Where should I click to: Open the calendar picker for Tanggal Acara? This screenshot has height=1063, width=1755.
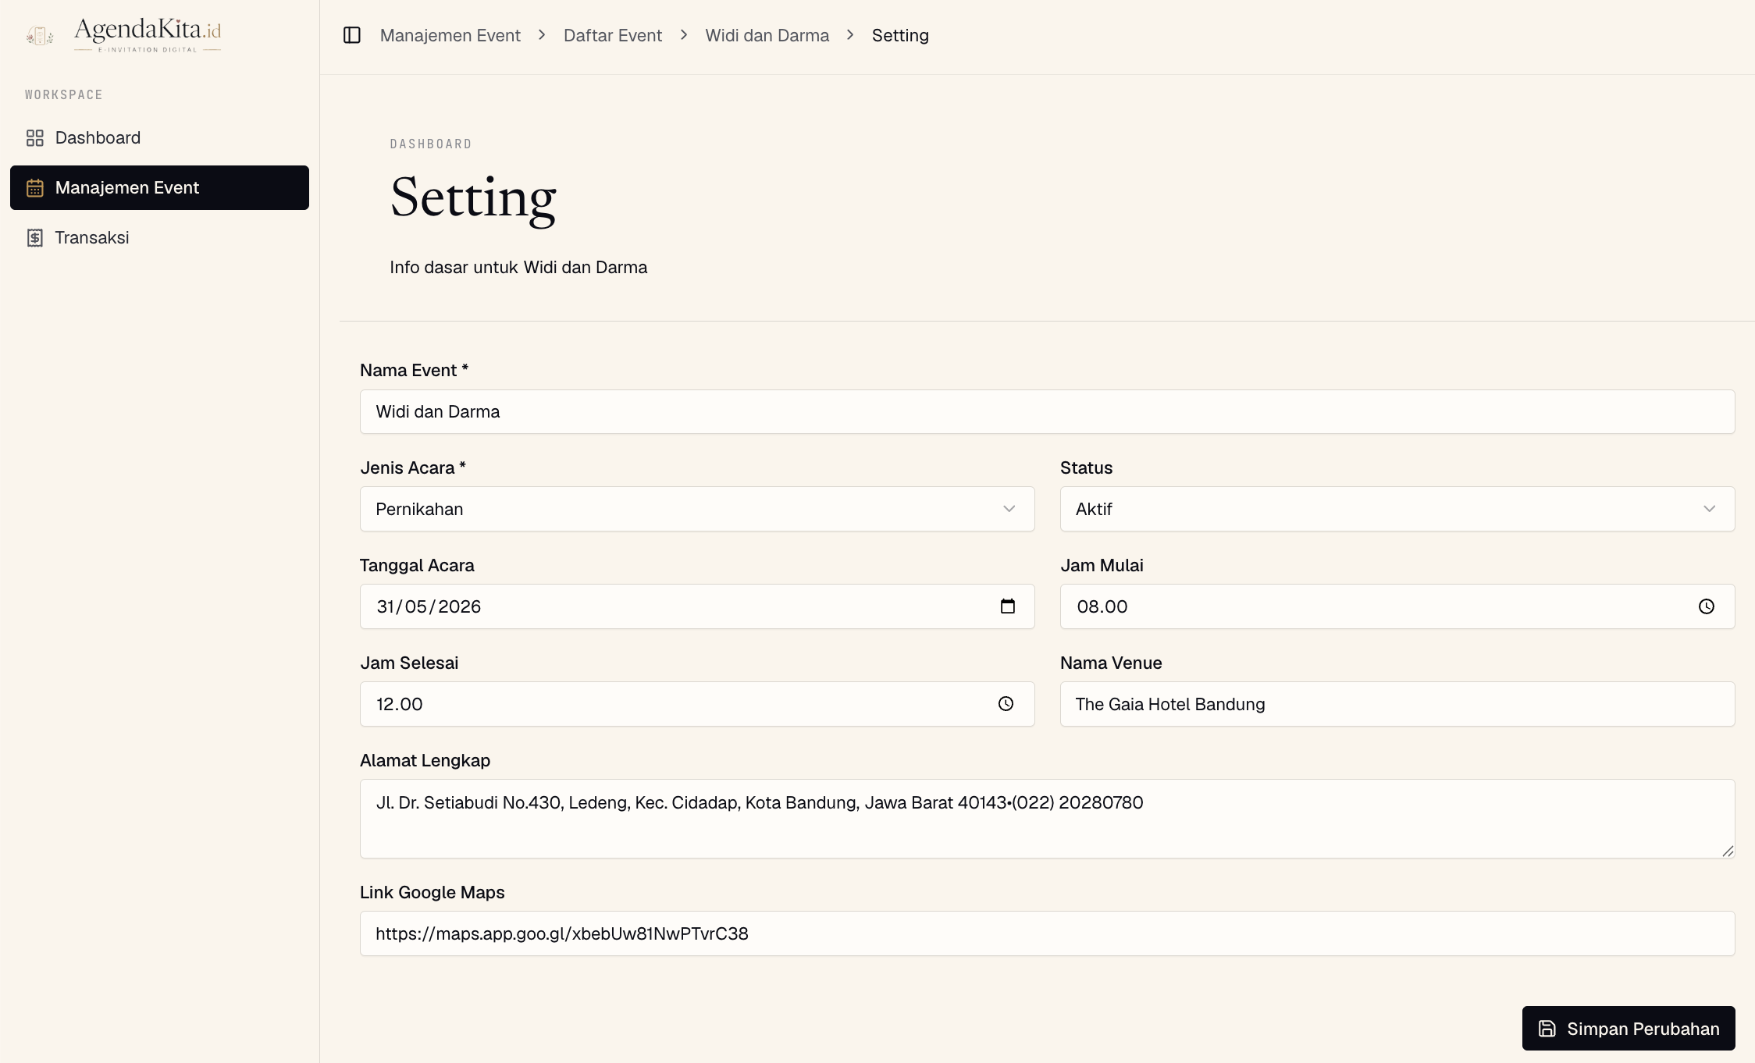[x=1008, y=606]
